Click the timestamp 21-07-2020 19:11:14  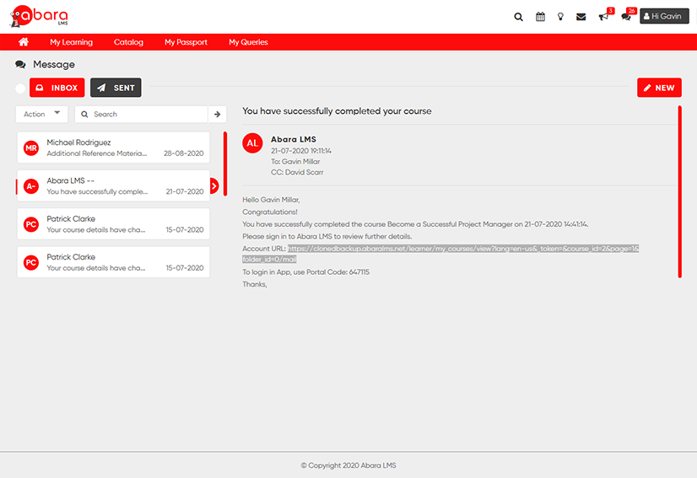[301, 151]
